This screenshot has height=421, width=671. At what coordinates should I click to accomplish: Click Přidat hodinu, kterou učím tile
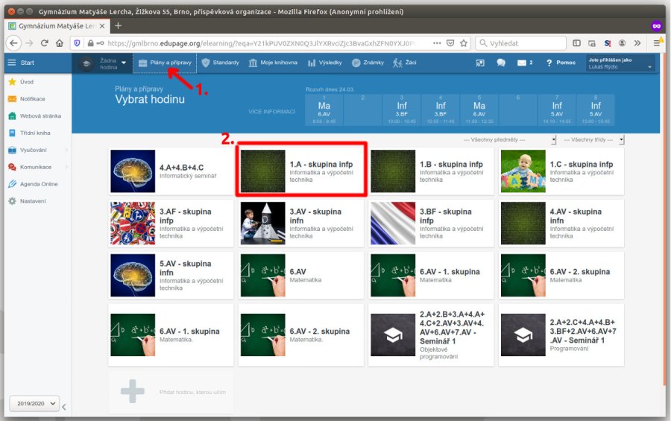click(172, 392)
